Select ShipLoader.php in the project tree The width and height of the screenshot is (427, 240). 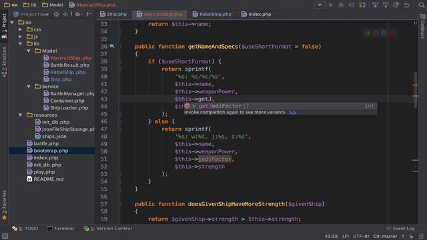point(66,108)
